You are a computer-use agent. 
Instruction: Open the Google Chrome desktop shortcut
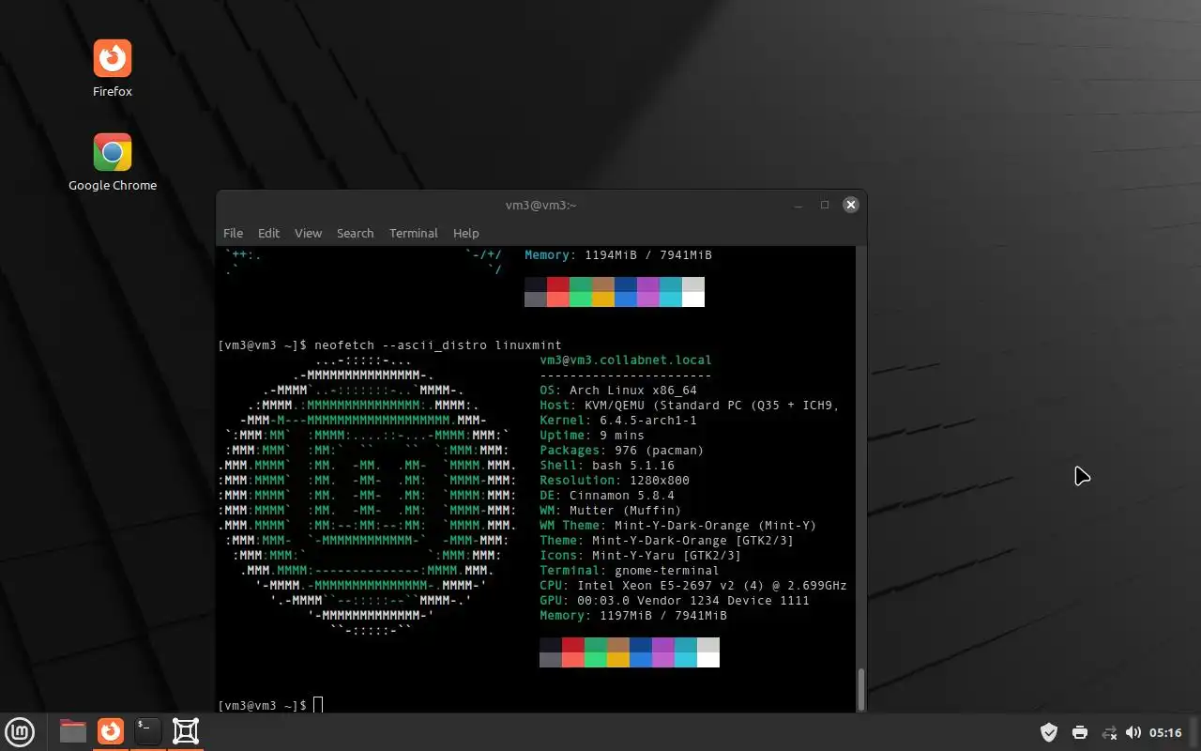(113, 162)
